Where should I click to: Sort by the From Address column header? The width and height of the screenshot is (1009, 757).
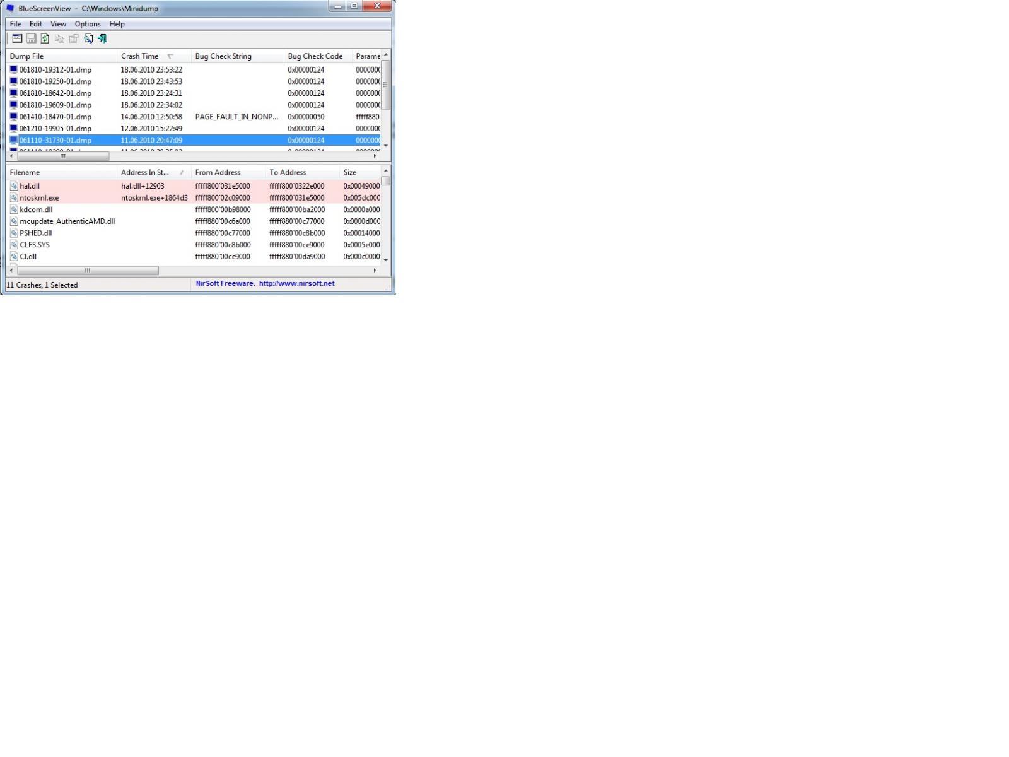point(228,172)
